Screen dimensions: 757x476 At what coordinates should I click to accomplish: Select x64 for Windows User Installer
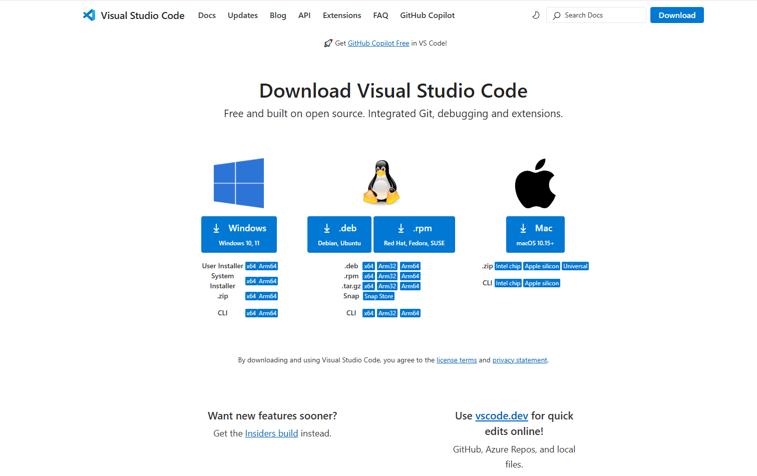(x=251, y=266)
